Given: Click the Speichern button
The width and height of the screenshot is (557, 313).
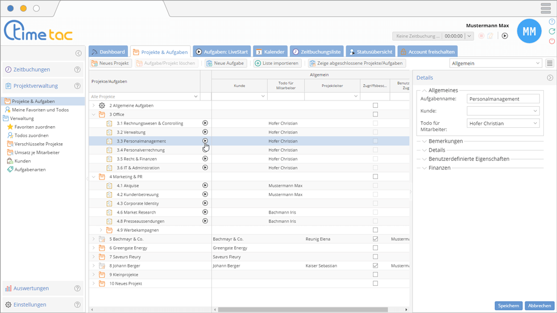Looking at the screenshot, I should (x=508, y=306).
